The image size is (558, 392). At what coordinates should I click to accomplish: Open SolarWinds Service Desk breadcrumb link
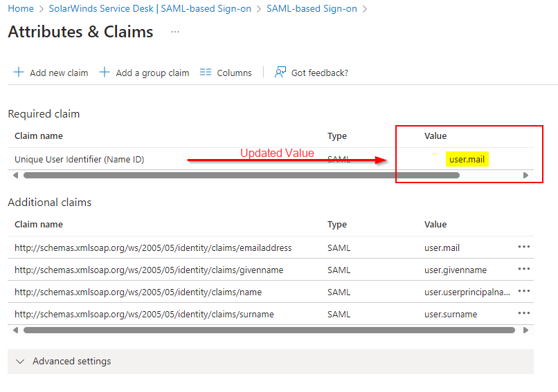[x=150, y=8]
